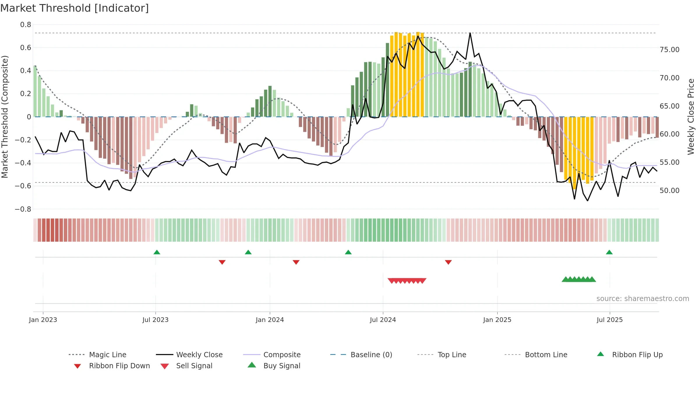Click the 0.8 left axis tick label
The image size is (699, 393).
click(x=26, y=25)
